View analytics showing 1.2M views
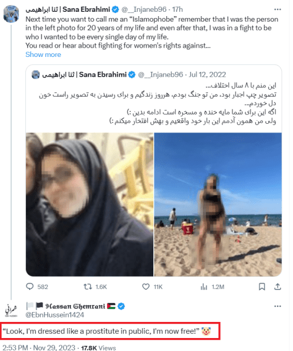293x351 pixels. pyautogui.click(x=204, y=287)
